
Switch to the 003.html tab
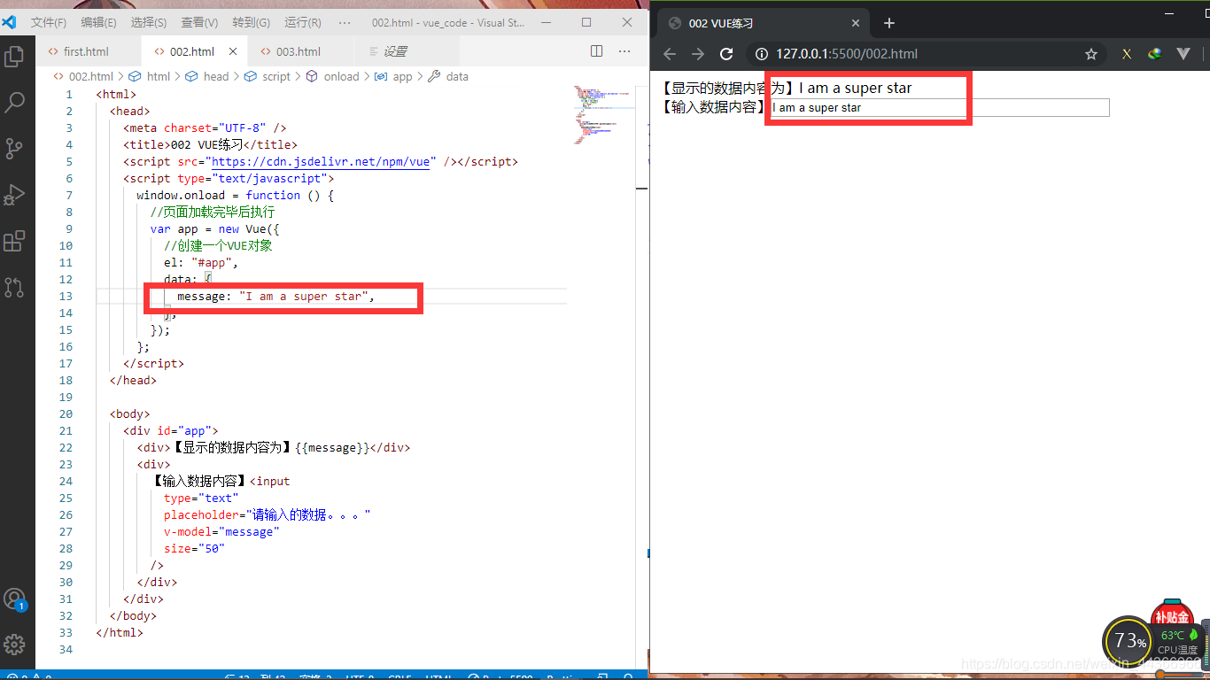[x=299, y=51]
